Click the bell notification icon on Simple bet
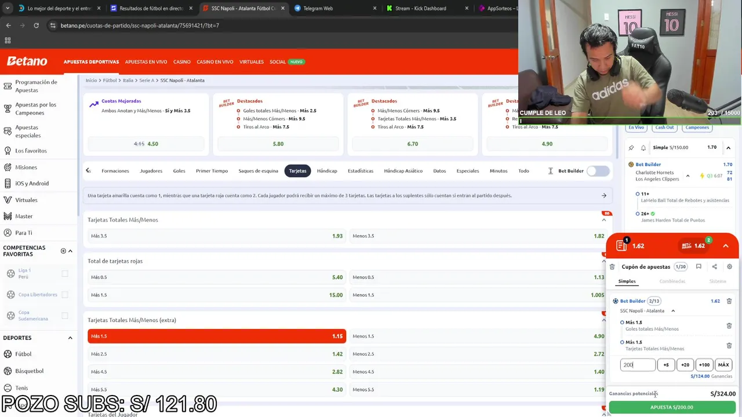This screenshot has width=742, height=417. [643, 148]
